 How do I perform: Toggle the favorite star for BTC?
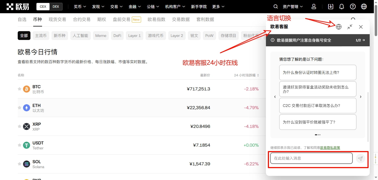tap(19, 89)
